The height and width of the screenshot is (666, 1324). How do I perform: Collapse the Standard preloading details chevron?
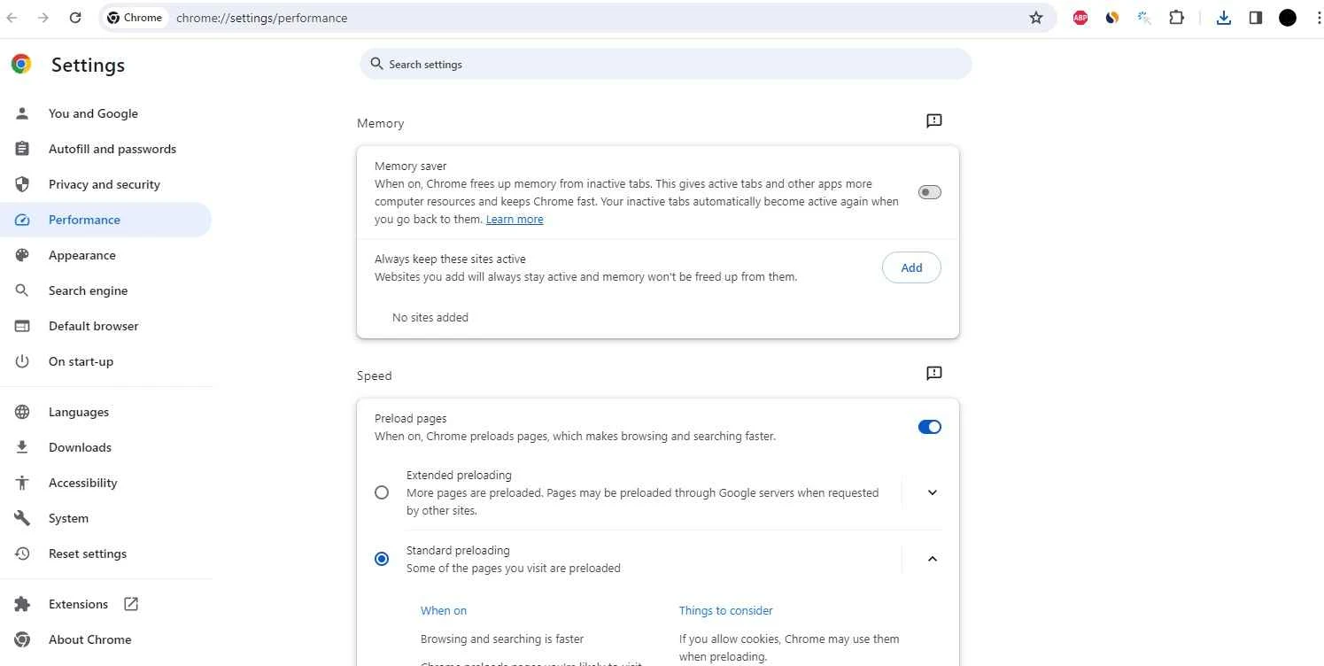pyautogui.click(x=932, y=559)
